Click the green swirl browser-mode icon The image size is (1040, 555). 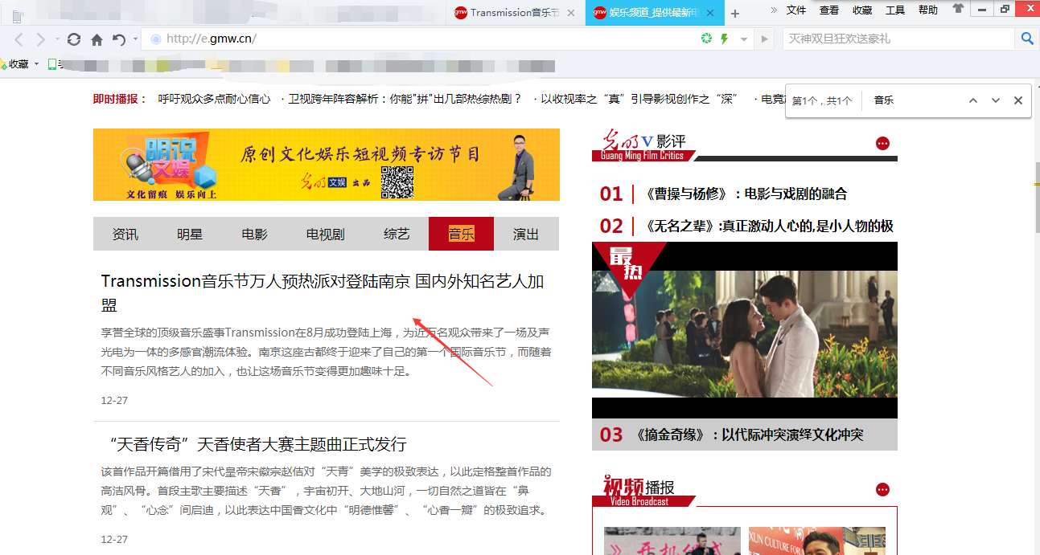707,39
